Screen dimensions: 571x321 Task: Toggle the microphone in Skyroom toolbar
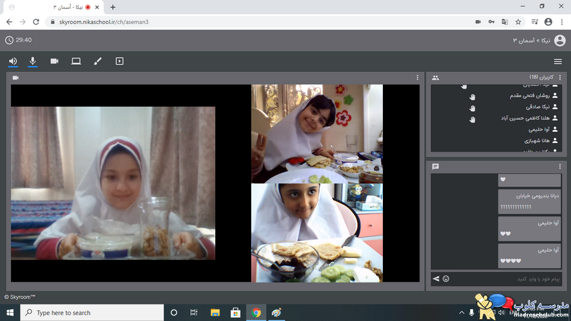coord(32,61)
